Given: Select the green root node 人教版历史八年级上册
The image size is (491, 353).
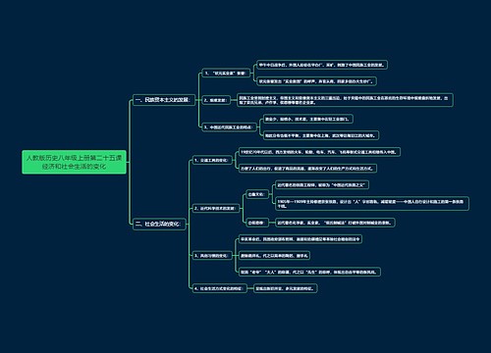Looking at the screenshot, I should (x=74, y=162).
